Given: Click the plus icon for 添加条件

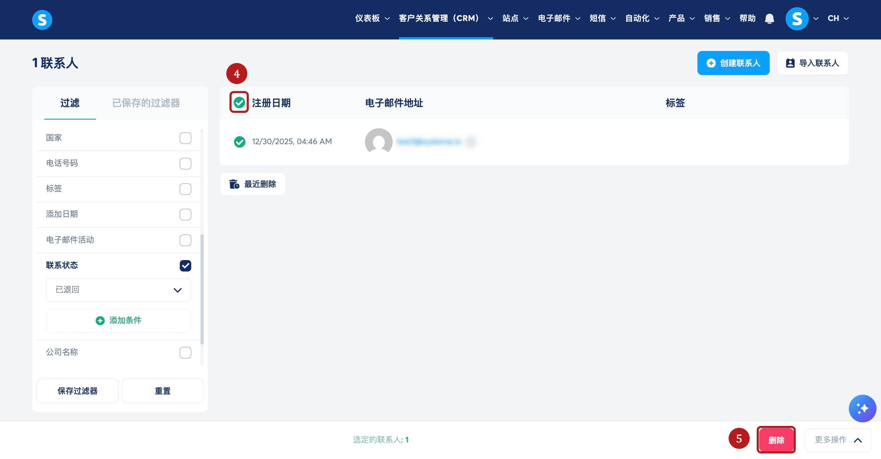Looking at the screenshot, I should [x=100, y=320].
